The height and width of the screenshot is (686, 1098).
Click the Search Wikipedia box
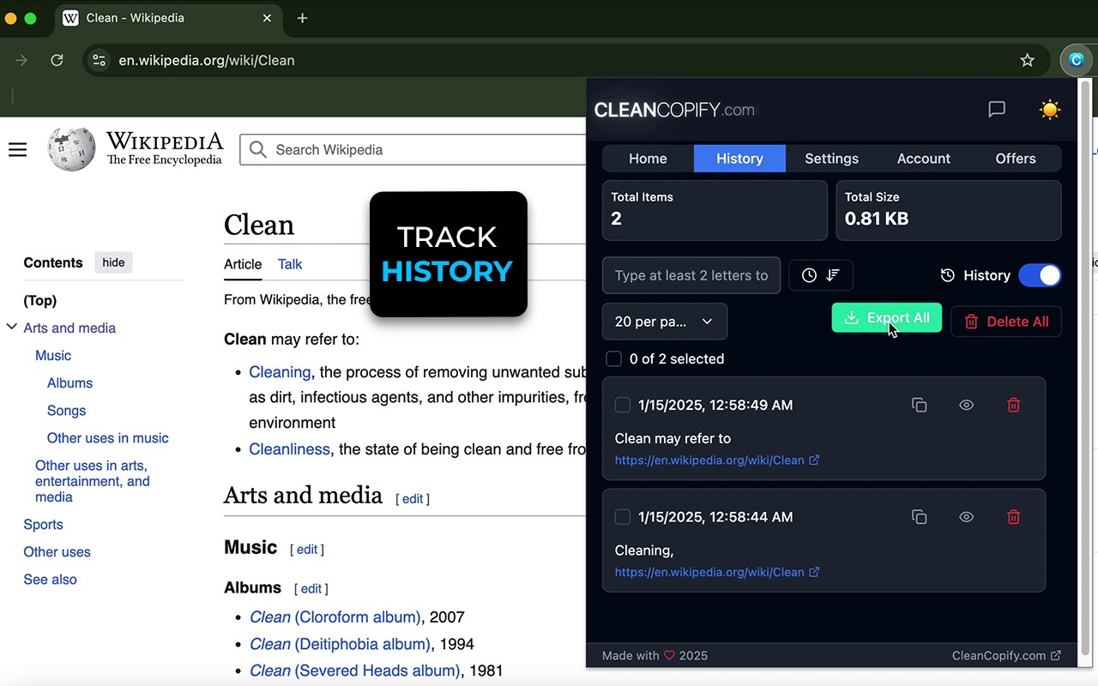click(x=413, y=150)
